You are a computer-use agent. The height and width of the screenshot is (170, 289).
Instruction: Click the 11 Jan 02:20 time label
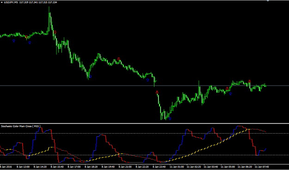coord(194,167)
